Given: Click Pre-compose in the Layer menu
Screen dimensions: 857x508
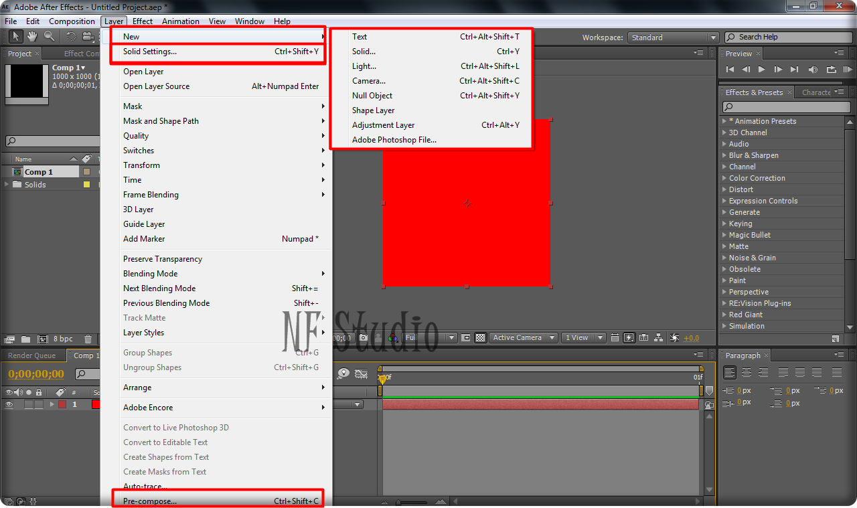Looking at the screenshot, I should pyautogui.click(x=150, y=501).
